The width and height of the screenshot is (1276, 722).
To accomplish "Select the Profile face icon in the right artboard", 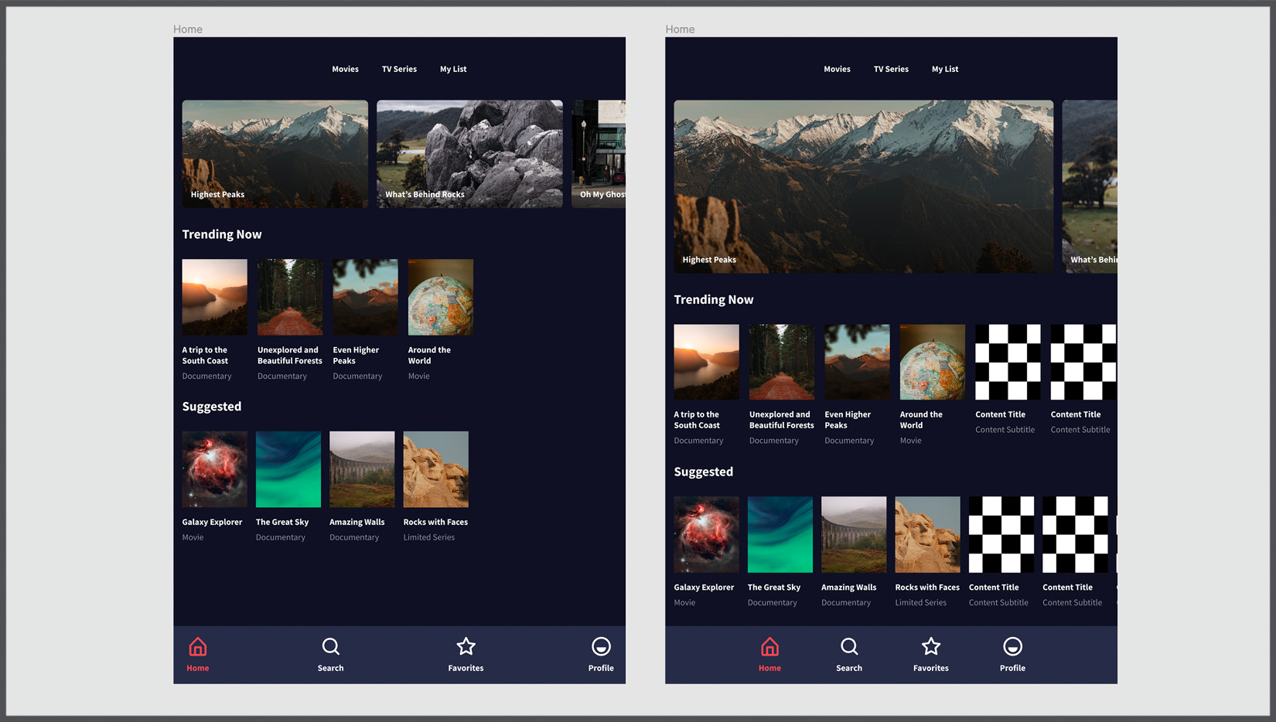I will click(x=1012, y=647).
